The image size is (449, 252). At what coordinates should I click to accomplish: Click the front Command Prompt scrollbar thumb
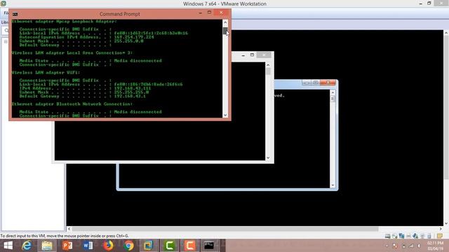click(225, 31)
